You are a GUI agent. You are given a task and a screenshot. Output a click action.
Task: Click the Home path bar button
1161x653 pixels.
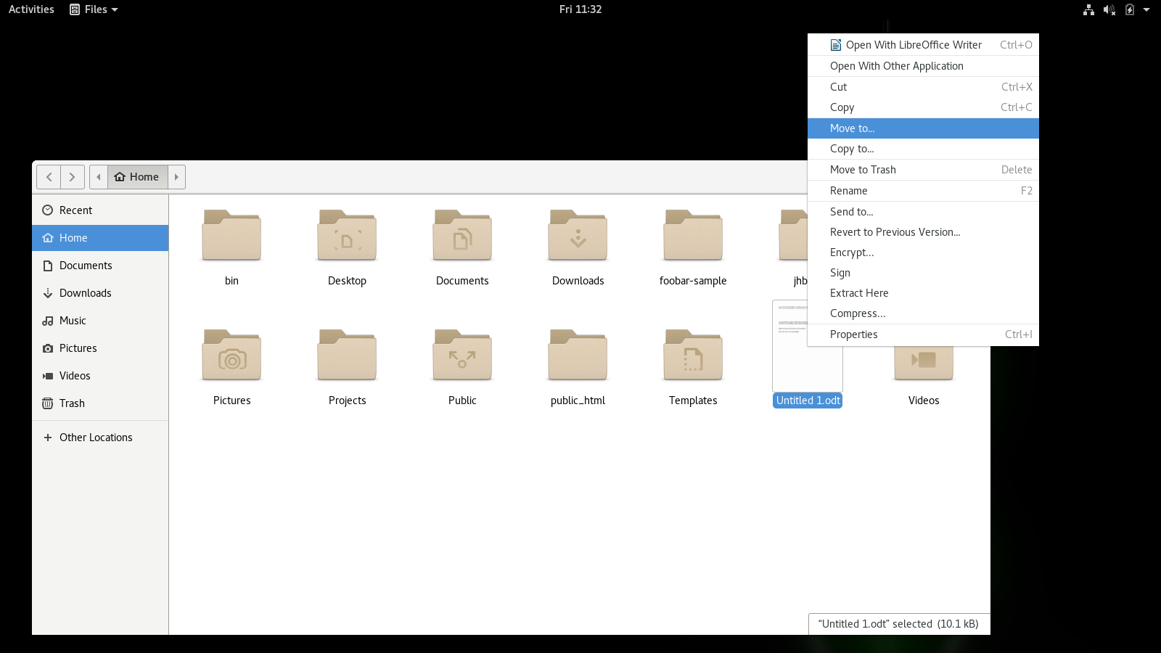(x=137, y=177)
